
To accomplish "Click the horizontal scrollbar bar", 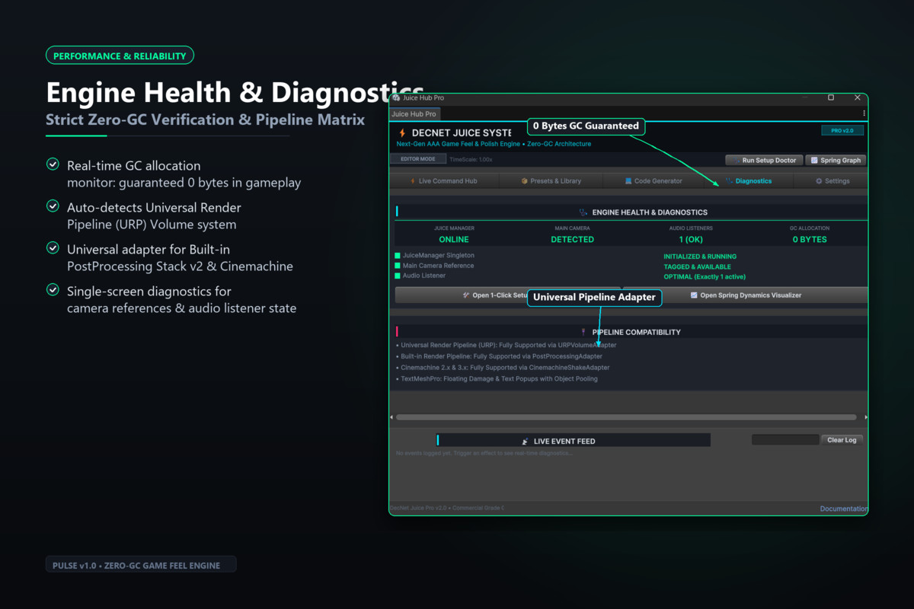I will coord(626,417).
